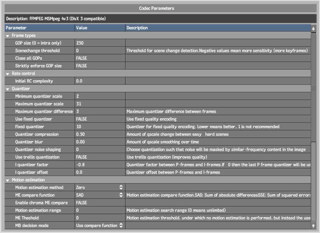Click the Value column header
Image resolution: width=320 pixels, height=233 pixels.
(x=100, y=28)
